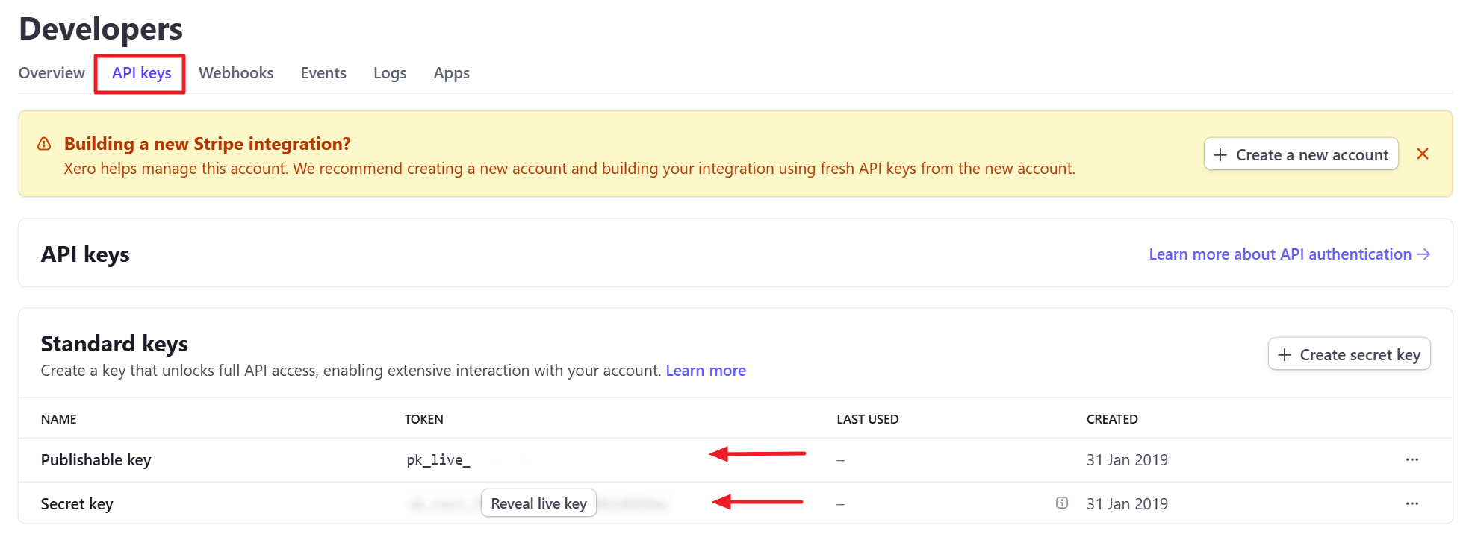
Task: Click the warning icon in yellow banner
Action: click(x=44, y=144)
